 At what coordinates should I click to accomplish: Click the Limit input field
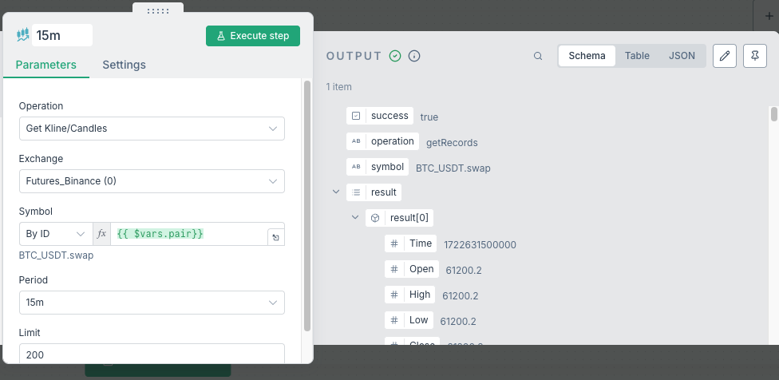click(x=152, y=354)
